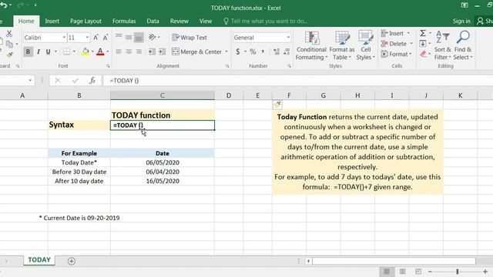Apply Comma Style icon
This screenshot has height=277, width=493.
coord(263,52)
